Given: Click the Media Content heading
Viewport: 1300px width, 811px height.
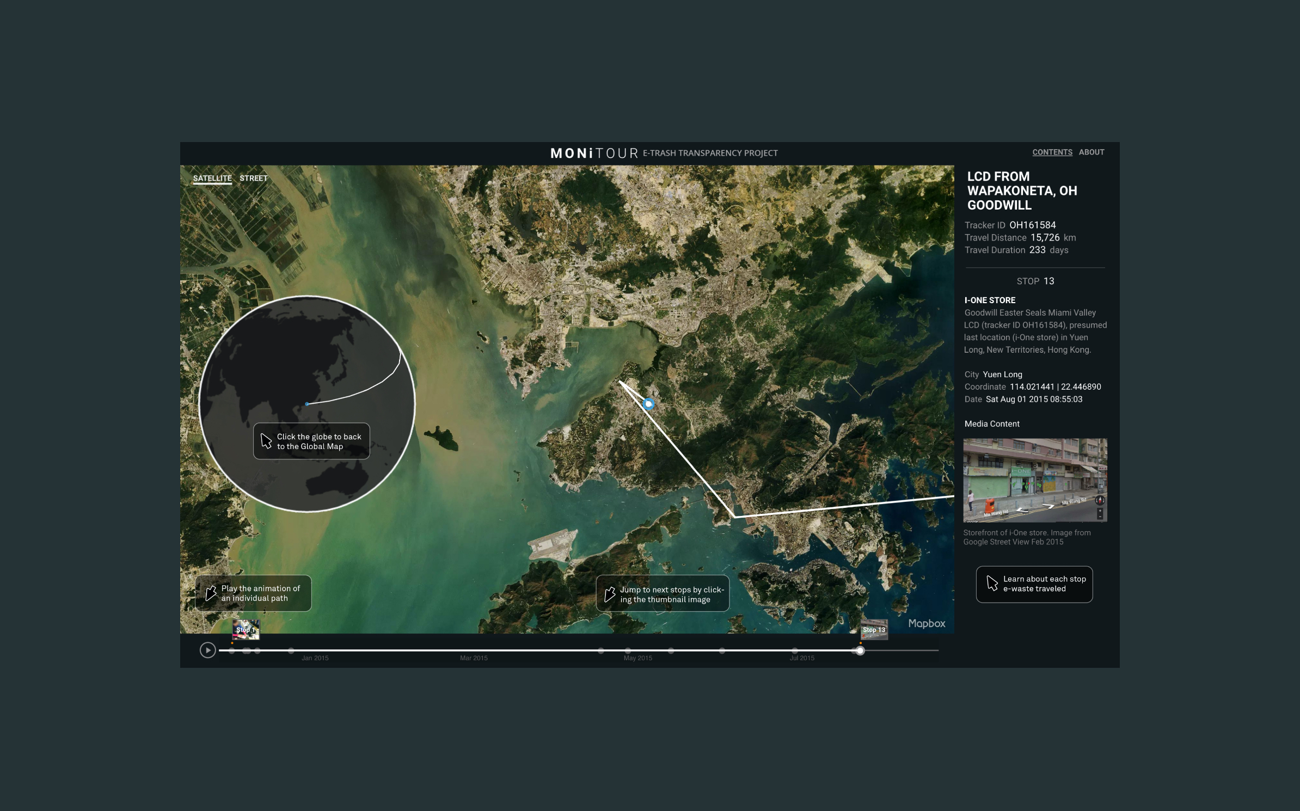Looking at the screenshot, I should pyautogui.click(x=992, y=423).
